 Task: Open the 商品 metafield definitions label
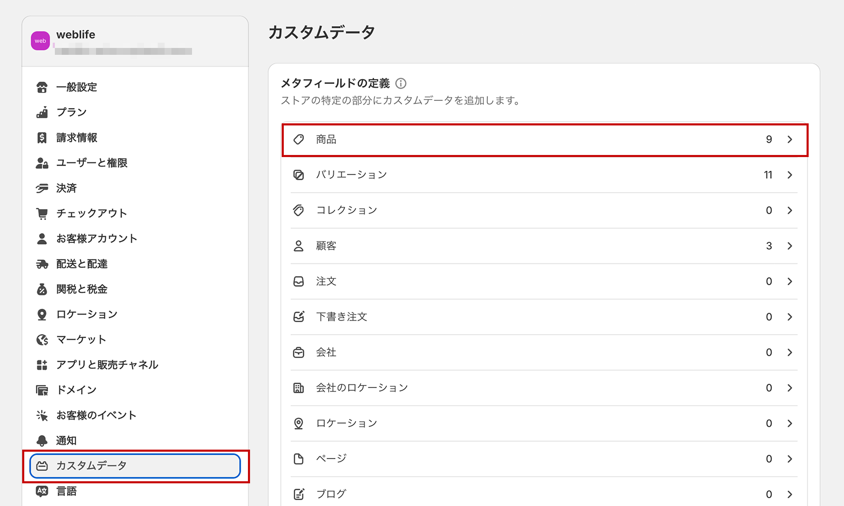[x=326, y=140]
